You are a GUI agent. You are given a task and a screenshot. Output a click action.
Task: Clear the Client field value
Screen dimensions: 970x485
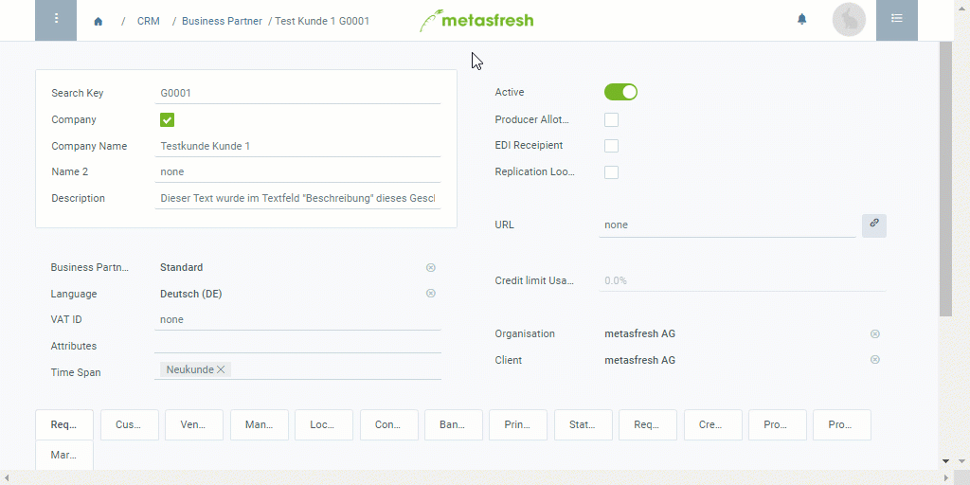click(874, 360)
